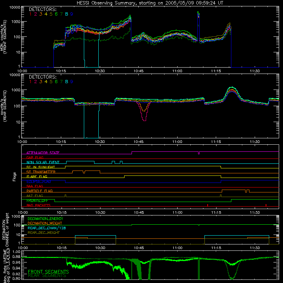Click the REAR_DEC_WEIGHT legend label
The image size is (283, 283).
click(x=44, y=233)
